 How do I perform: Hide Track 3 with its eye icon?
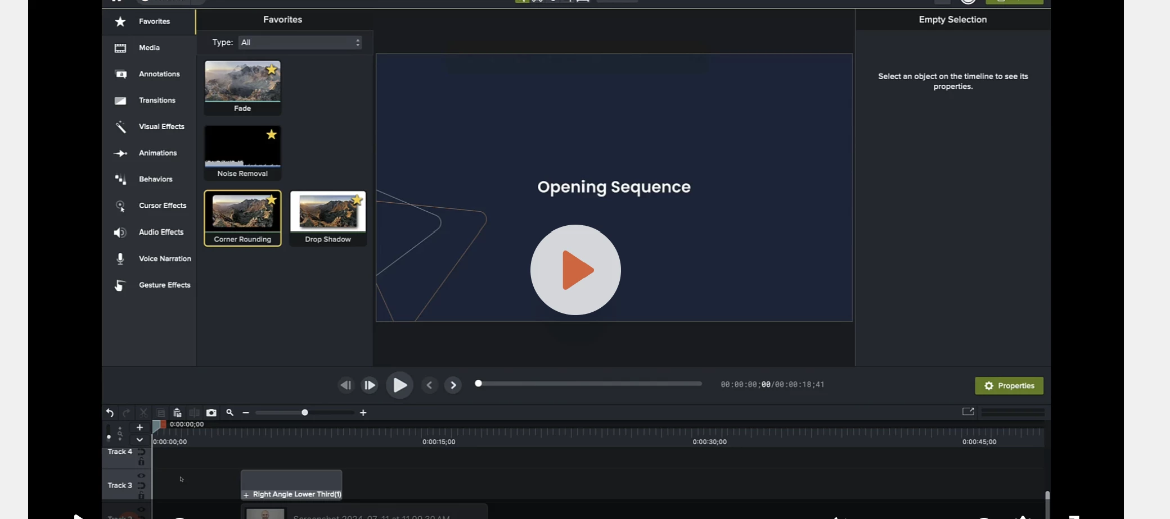(x=141, y=476)
